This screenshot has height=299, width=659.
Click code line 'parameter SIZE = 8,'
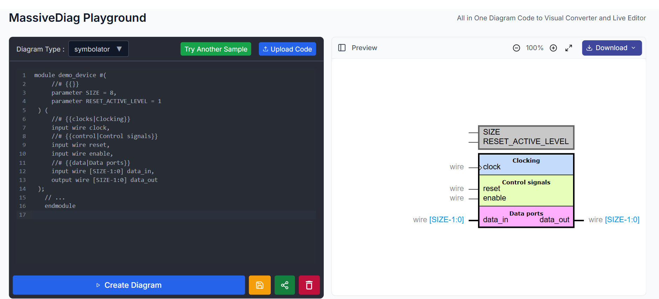(84, 93)
